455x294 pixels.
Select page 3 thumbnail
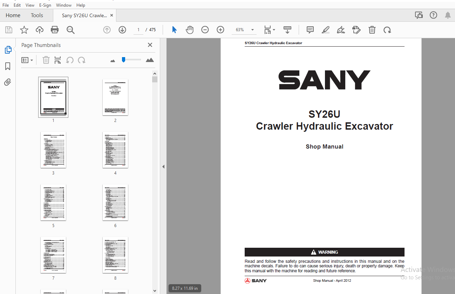click(x=53, y=150)
